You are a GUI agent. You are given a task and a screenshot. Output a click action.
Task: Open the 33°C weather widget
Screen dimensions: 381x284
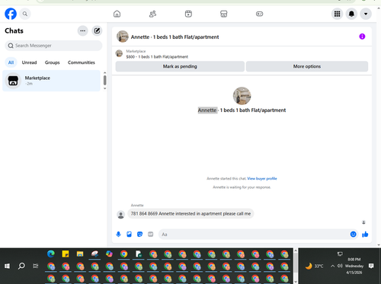[315, 266]
